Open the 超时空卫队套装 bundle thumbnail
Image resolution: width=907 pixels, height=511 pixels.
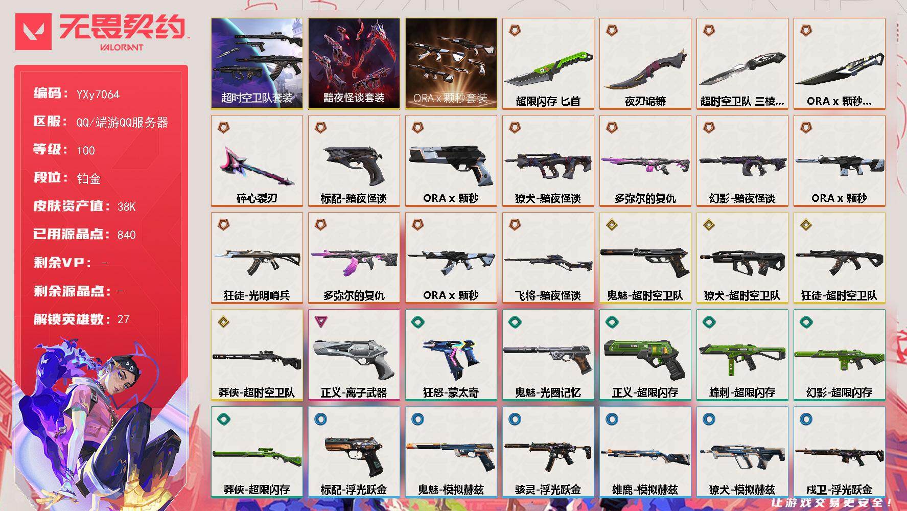pos(257,64)
